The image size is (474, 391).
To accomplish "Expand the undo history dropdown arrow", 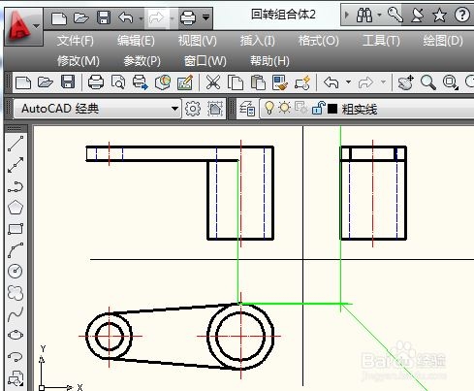I will tap(348, 82).
